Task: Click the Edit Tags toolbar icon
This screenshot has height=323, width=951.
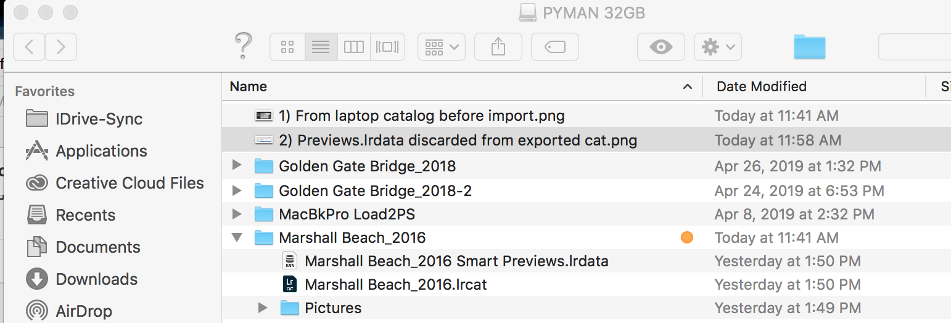Action: 555,47
